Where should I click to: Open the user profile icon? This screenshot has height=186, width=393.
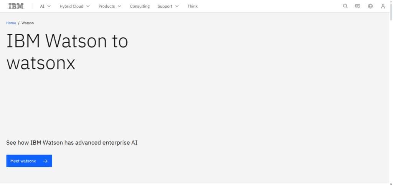click(383, 6)
